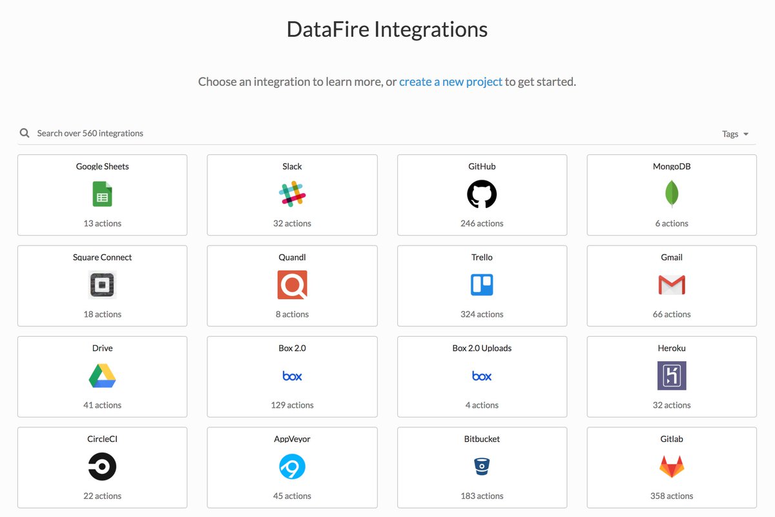Select the Bitbucket card title

coord(482,439)
